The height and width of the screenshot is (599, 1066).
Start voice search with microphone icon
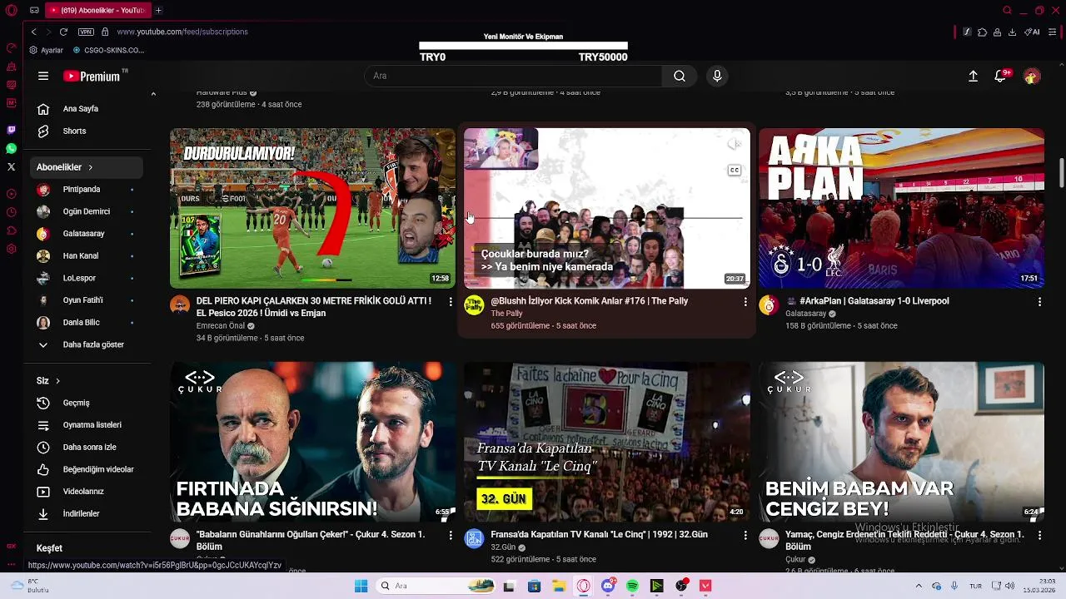[x=717, y=76]
